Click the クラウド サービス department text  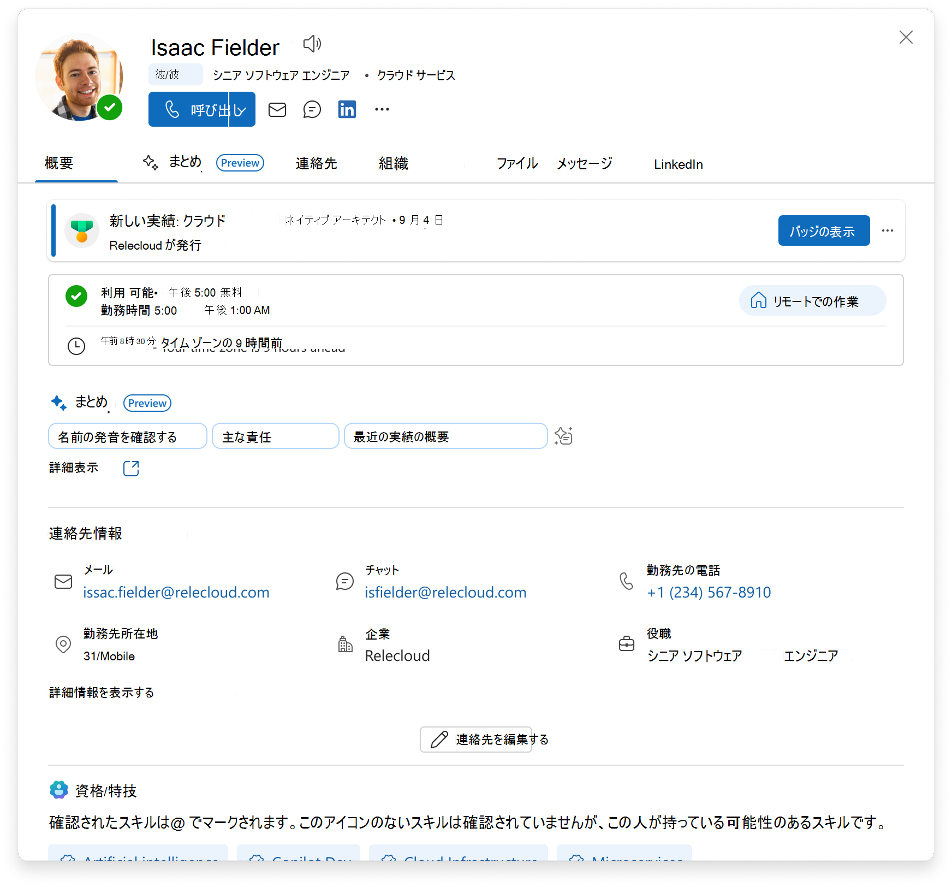click(416, 75)
